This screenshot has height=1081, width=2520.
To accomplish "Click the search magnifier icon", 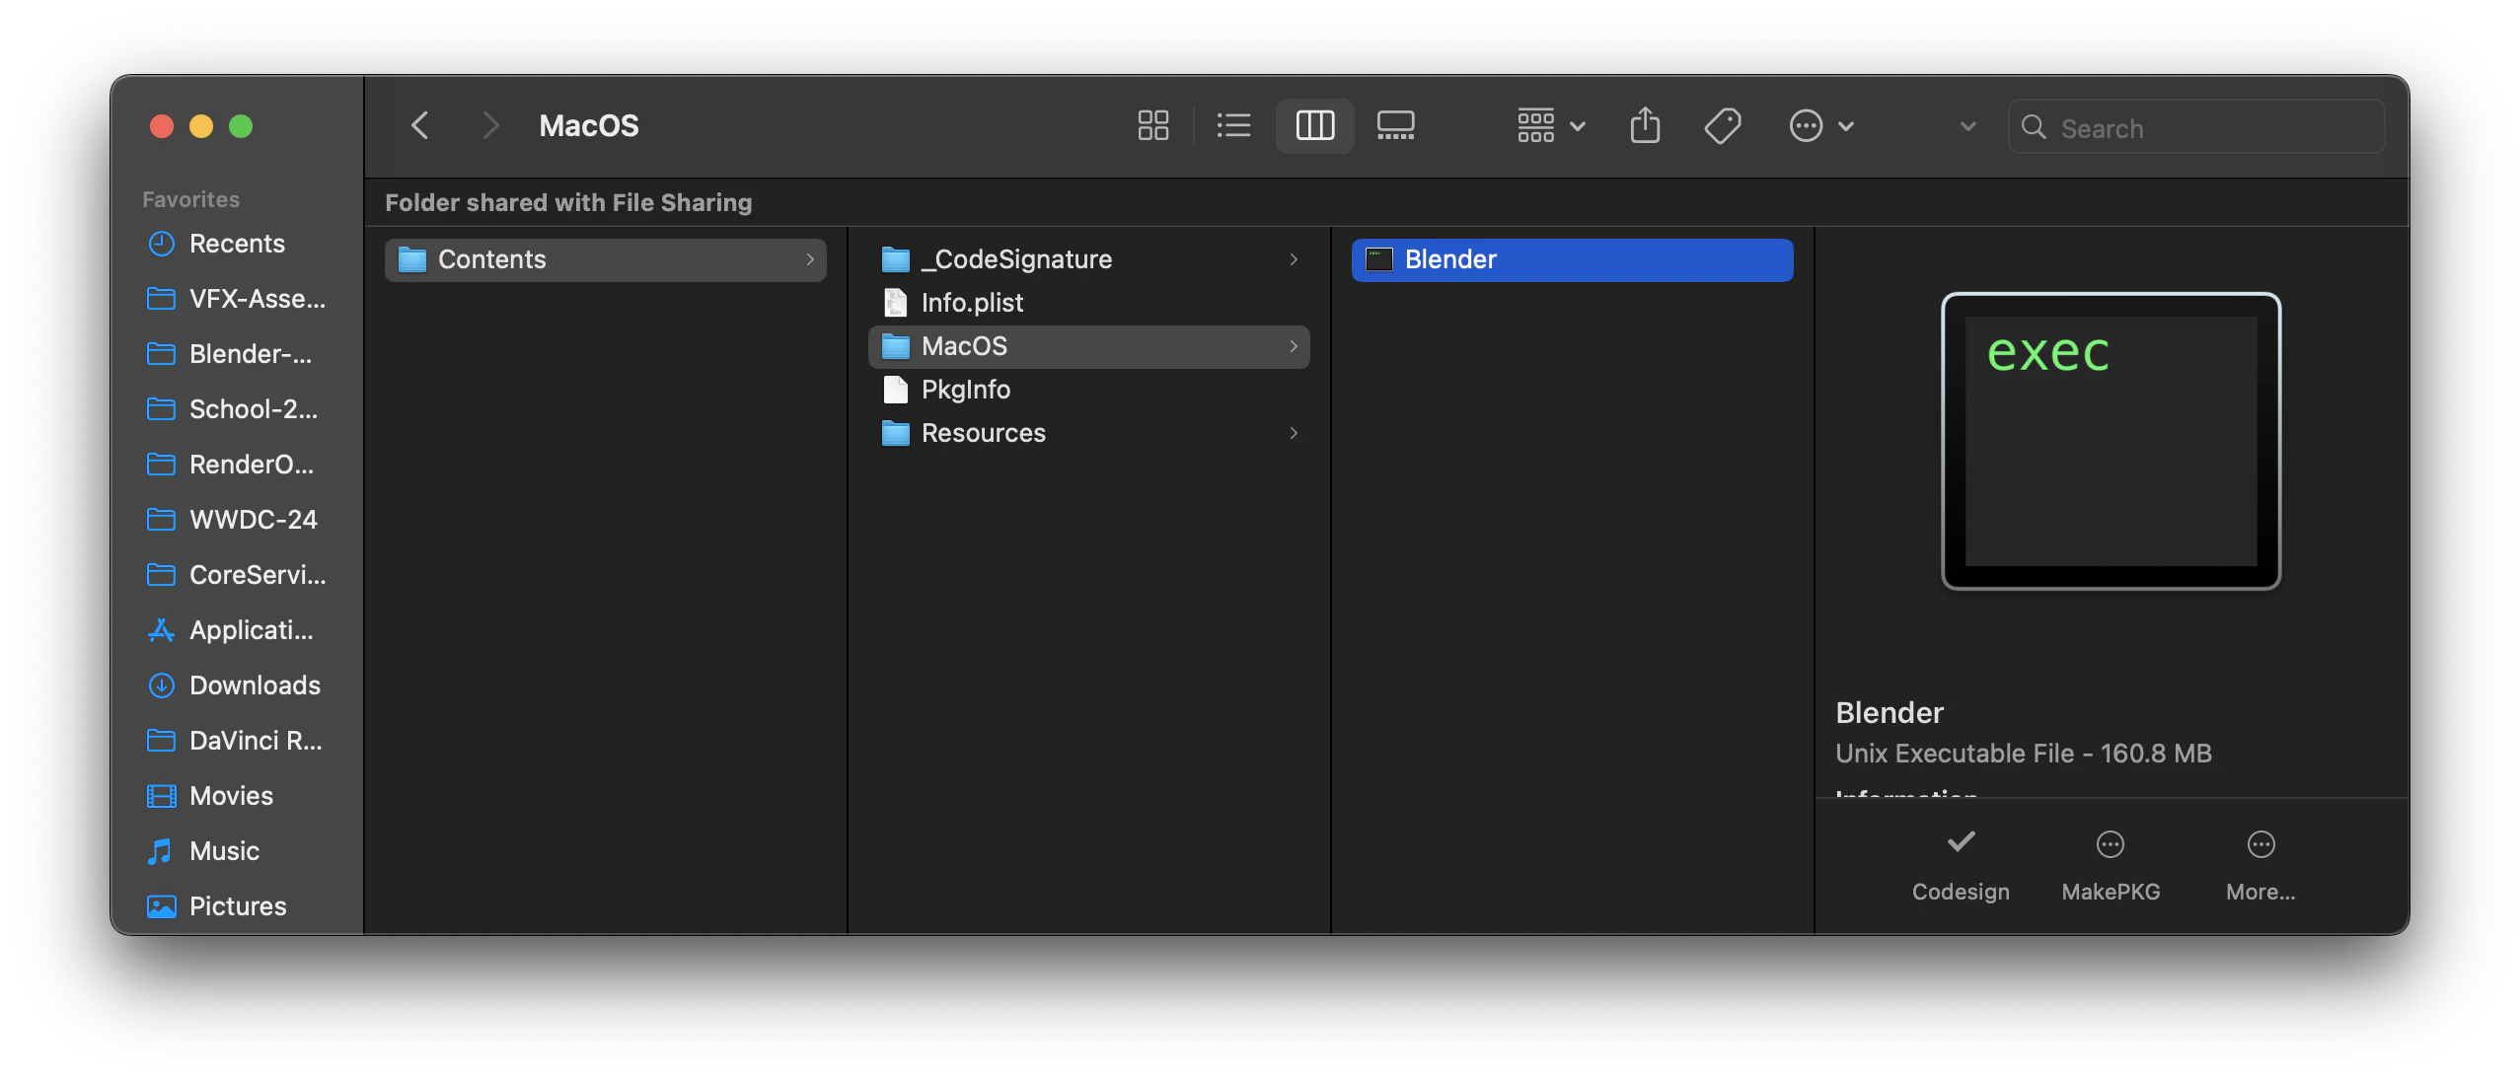I will 2034,127.
